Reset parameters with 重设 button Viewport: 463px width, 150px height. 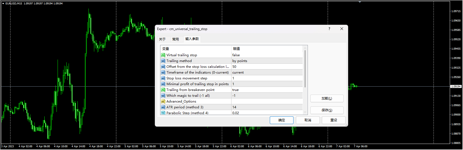pyautogui.click(x=334, y=120)
